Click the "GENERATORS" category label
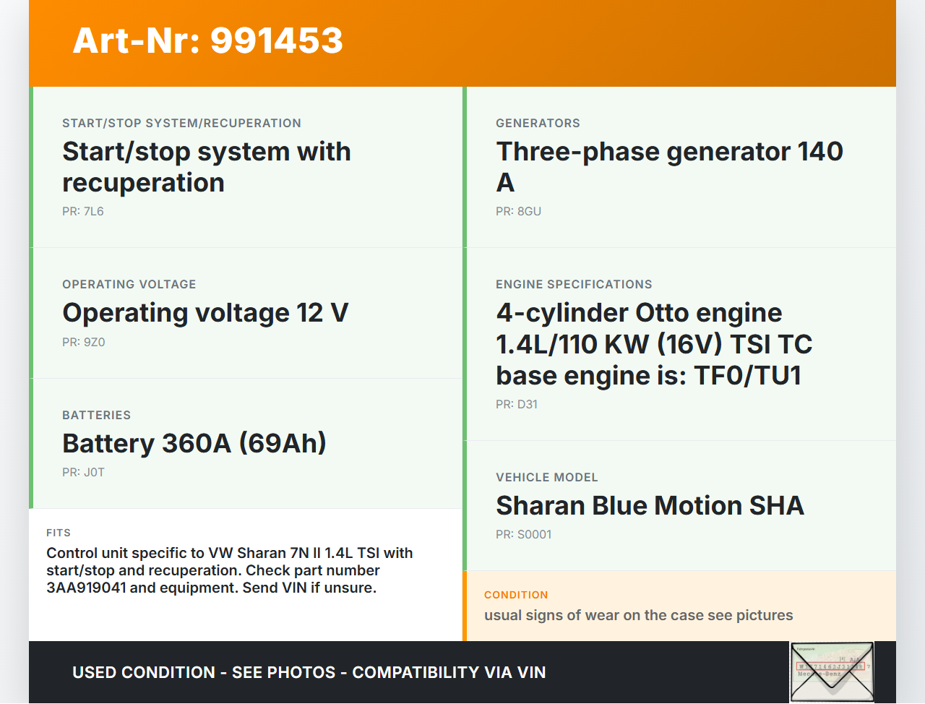The width and height of the screenshot is (925, 704). pos(538,123)
